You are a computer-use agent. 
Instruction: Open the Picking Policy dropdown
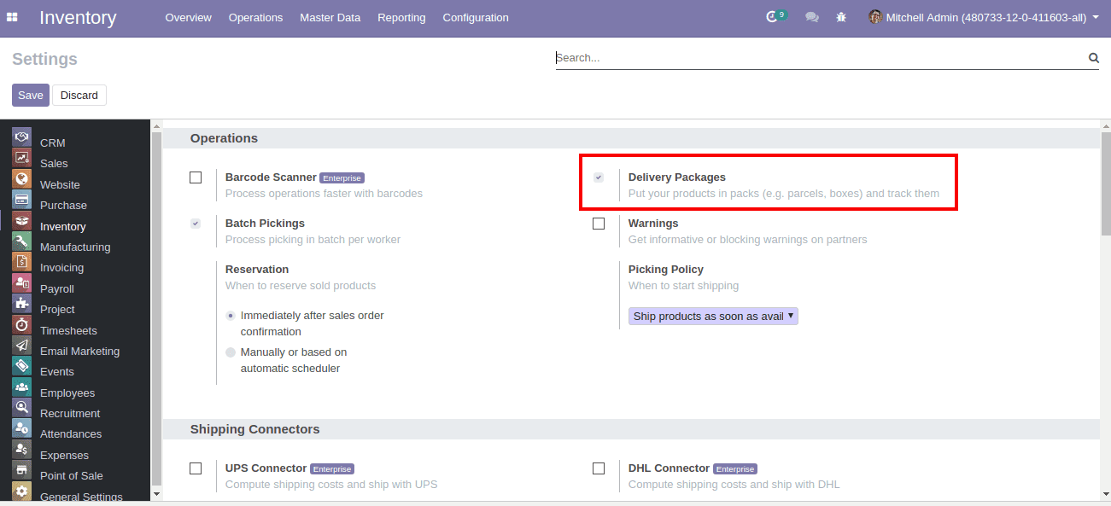pos(713,317)
